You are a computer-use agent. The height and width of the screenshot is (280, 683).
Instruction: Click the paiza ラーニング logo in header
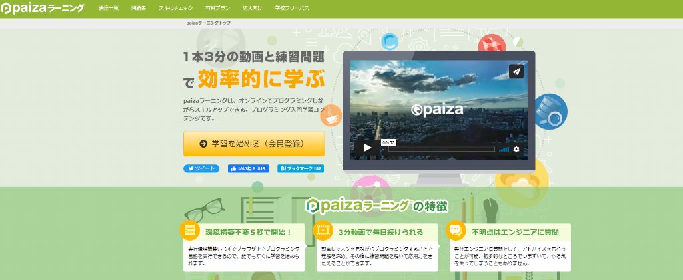(x=42, y=8)
